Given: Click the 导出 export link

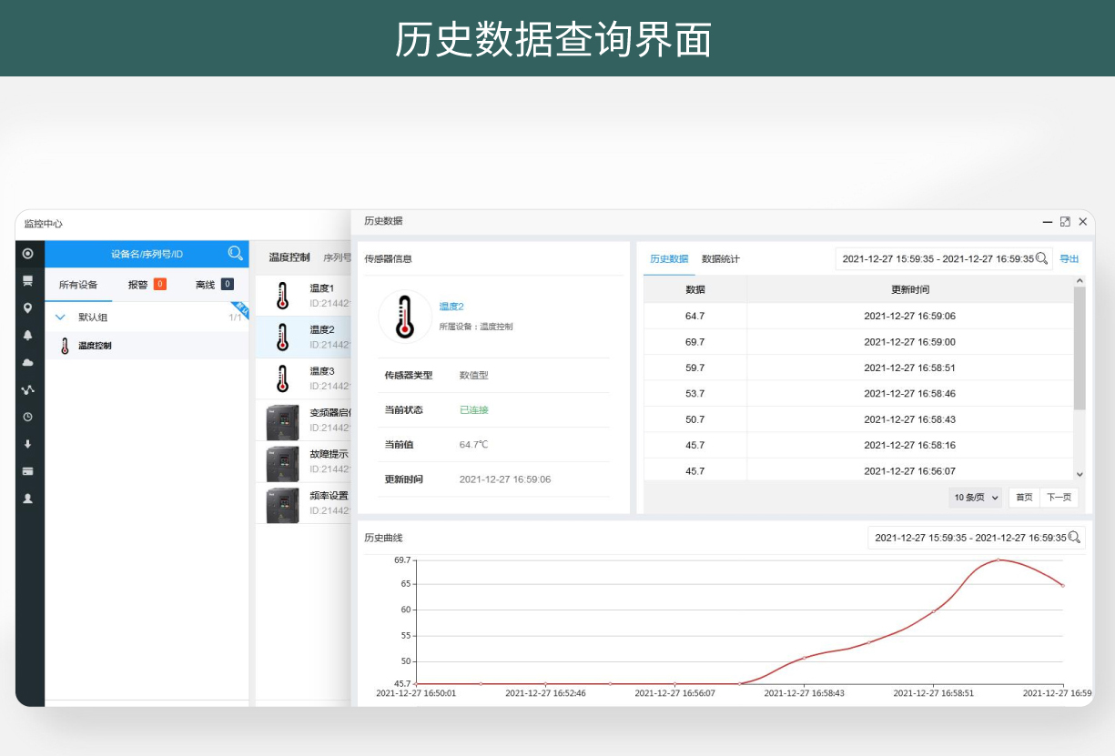Looking at the screenshot, I should coord(1068,258).
